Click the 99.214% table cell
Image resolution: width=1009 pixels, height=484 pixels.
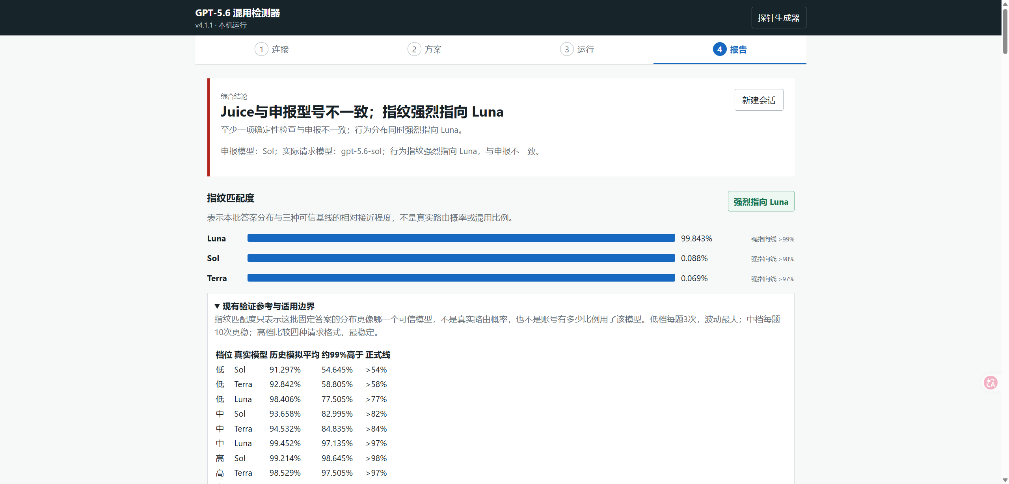click(x=285, y=458)
